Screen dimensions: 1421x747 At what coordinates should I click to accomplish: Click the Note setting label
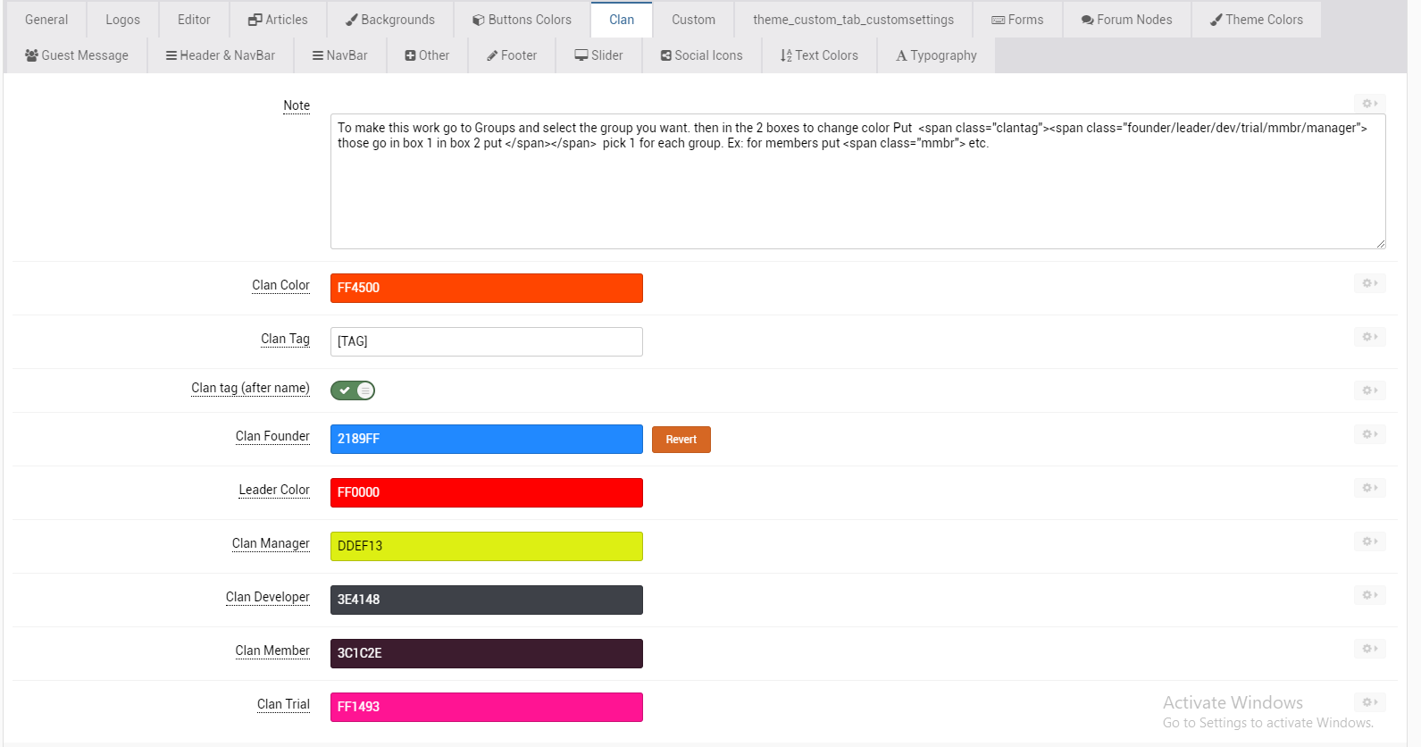click(x=297, y=105)
